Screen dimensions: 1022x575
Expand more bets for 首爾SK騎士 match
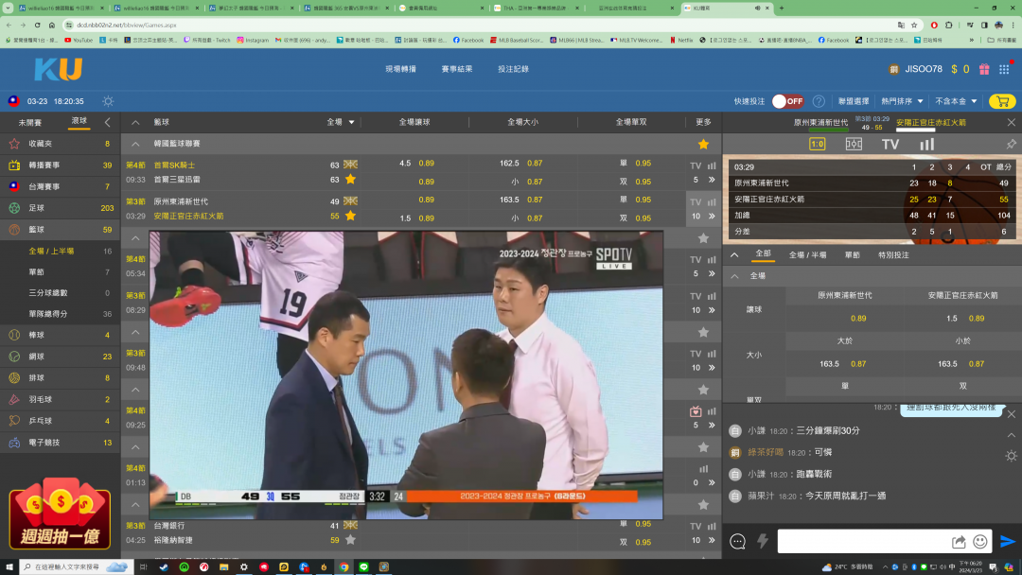coord(712,180)
